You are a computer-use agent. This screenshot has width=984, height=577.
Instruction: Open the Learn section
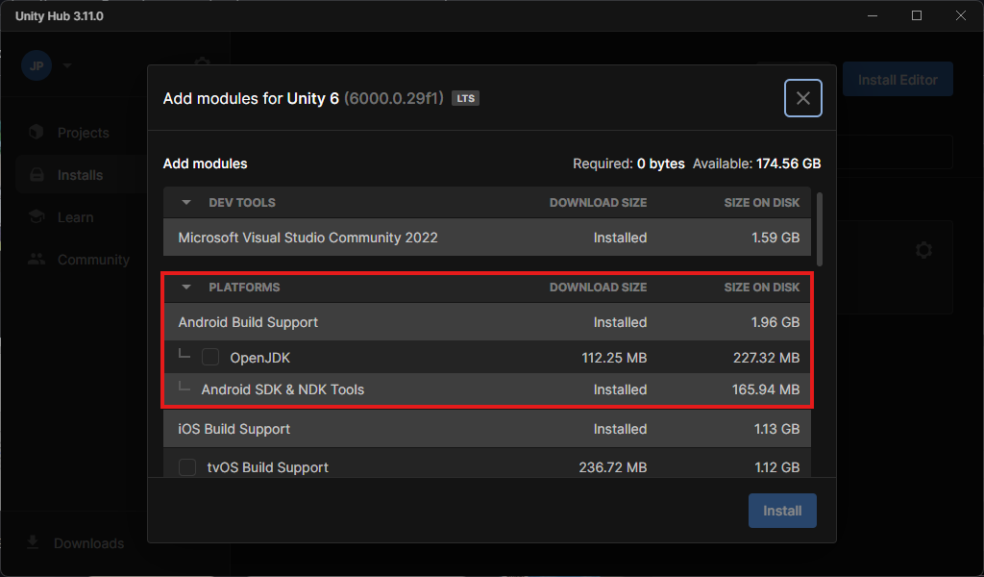75,217
